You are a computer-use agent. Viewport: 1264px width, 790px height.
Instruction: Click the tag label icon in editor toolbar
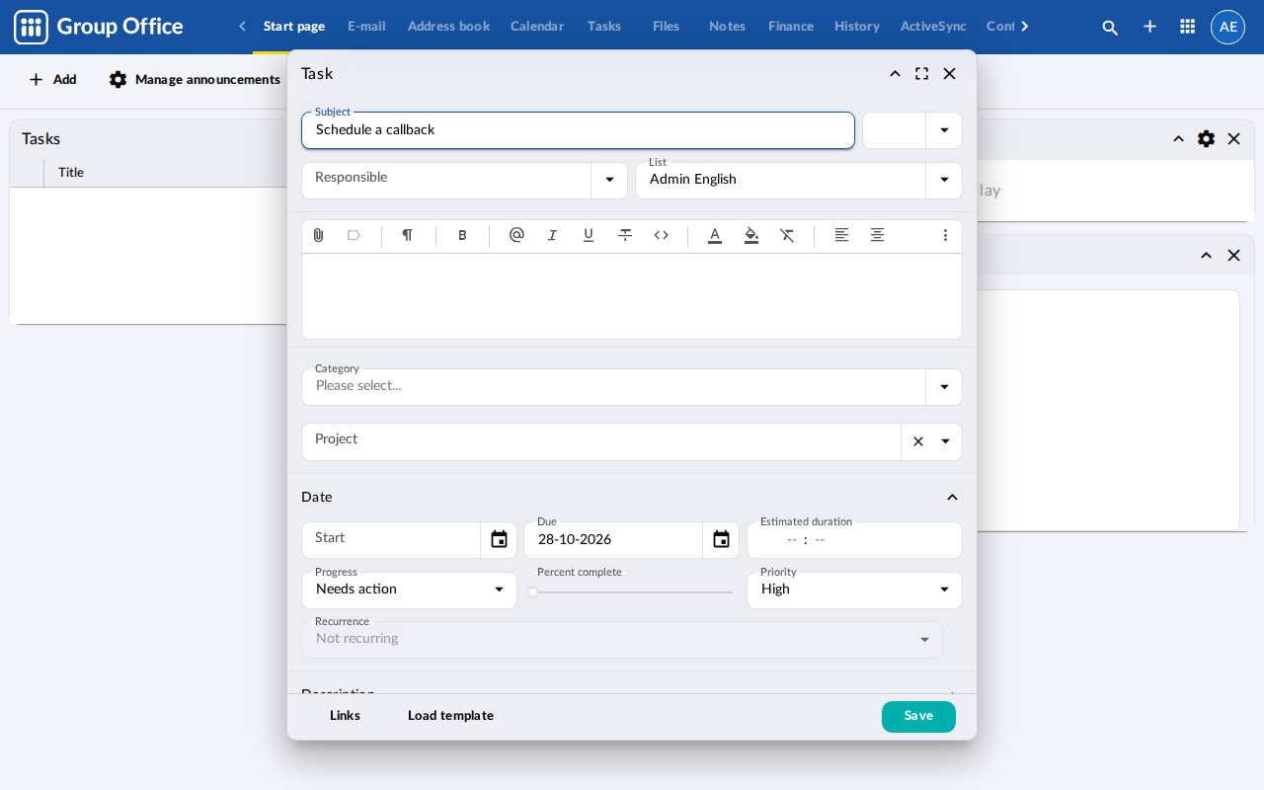click(354, 235)
